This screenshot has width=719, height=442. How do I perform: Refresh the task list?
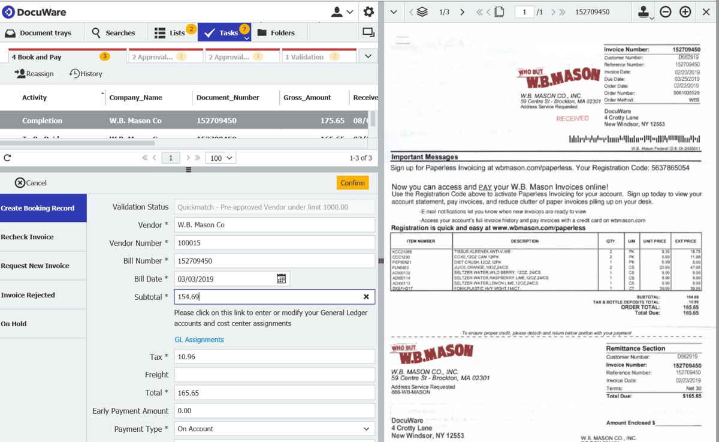pos(7,157)
